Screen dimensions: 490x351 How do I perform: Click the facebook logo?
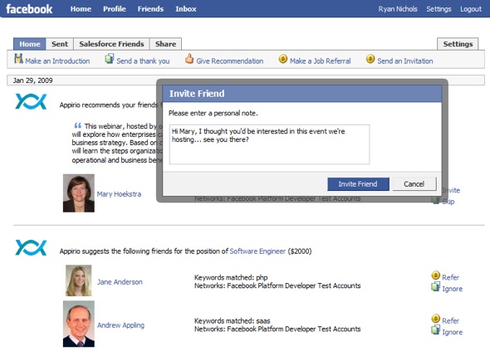point(29,9)
